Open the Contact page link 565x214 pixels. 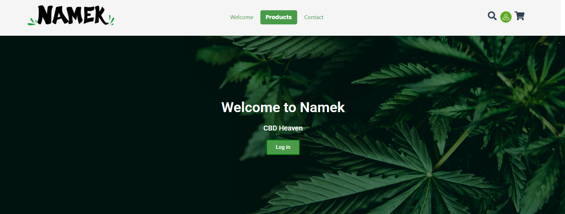pos(314,17)
